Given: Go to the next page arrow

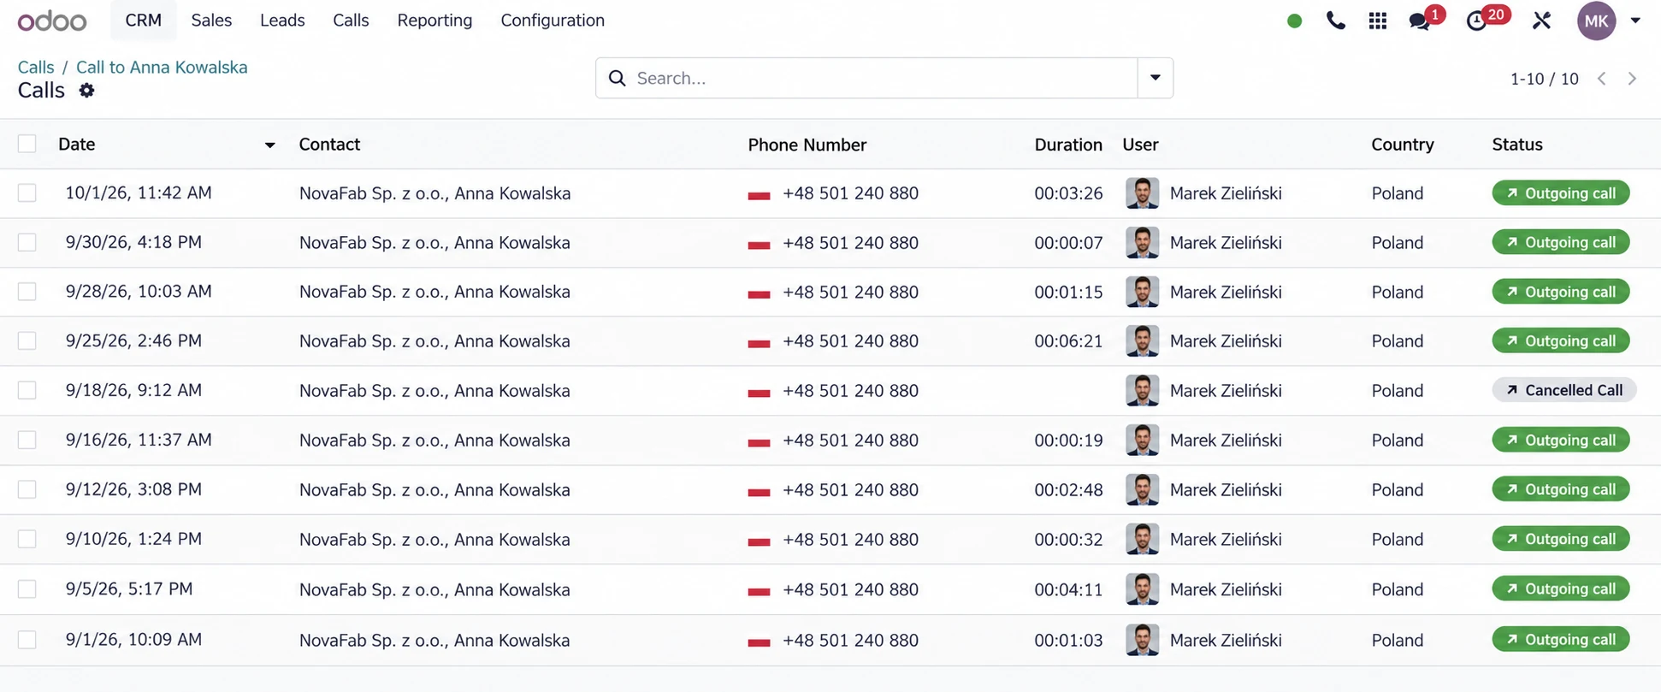Looking at the screenshot, I should point(1632,79).
